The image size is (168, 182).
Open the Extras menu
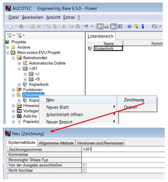coord(69,18)
